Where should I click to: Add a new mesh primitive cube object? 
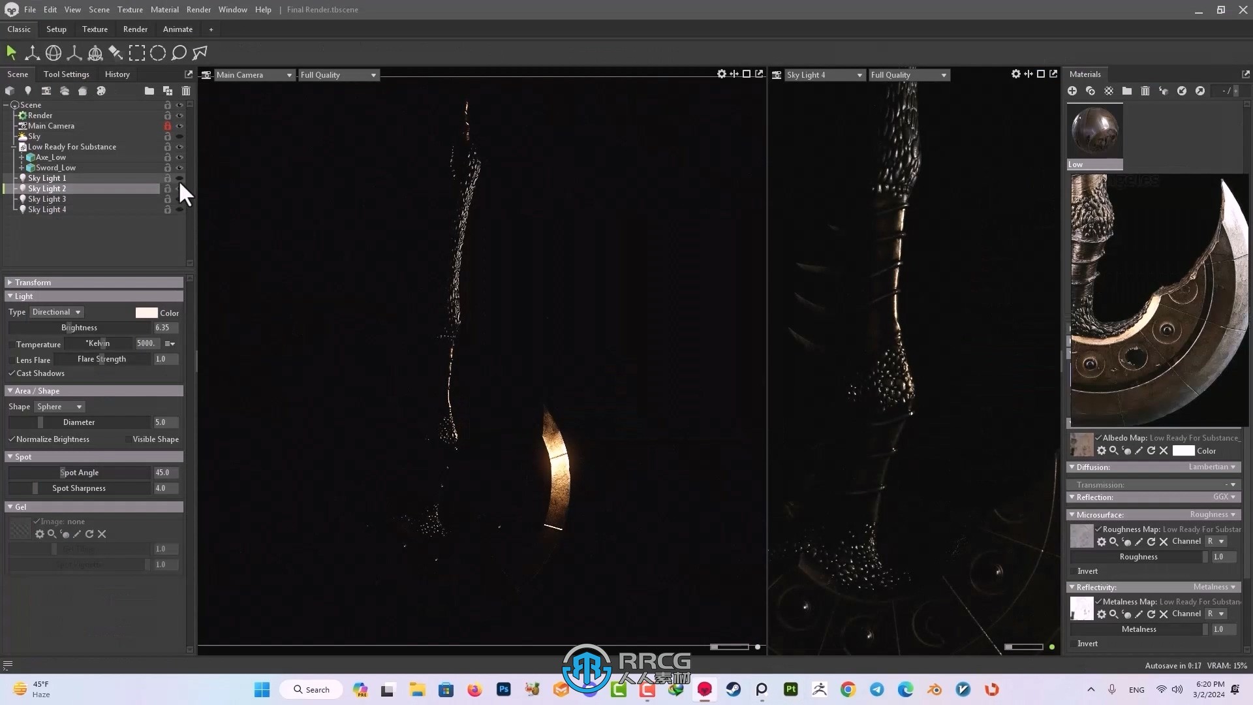tap(10, 91)
